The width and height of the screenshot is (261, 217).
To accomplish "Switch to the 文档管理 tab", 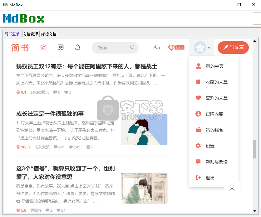I will (x=31, y=34).
